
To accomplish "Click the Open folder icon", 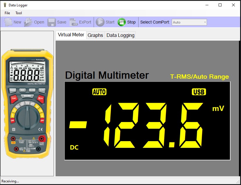I will [28, 22].
